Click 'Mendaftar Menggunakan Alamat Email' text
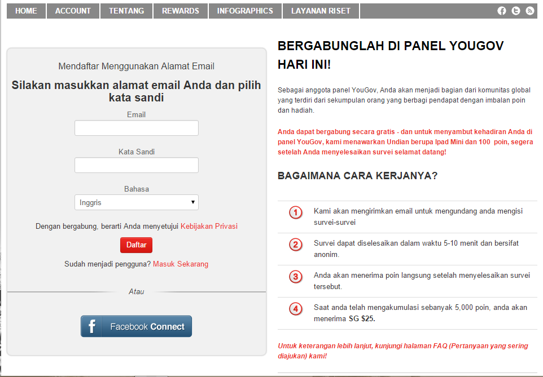This screenshot has height=377, width=543. (x=136, y=66)
